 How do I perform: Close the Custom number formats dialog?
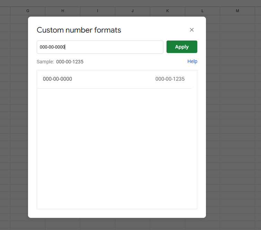click(x=192, y=30)
